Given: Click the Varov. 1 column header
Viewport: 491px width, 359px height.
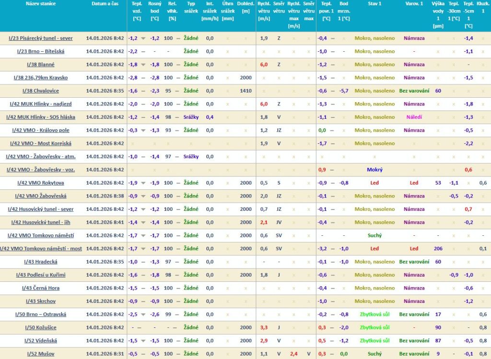Looking at the screenshot, I should [414, 4].
